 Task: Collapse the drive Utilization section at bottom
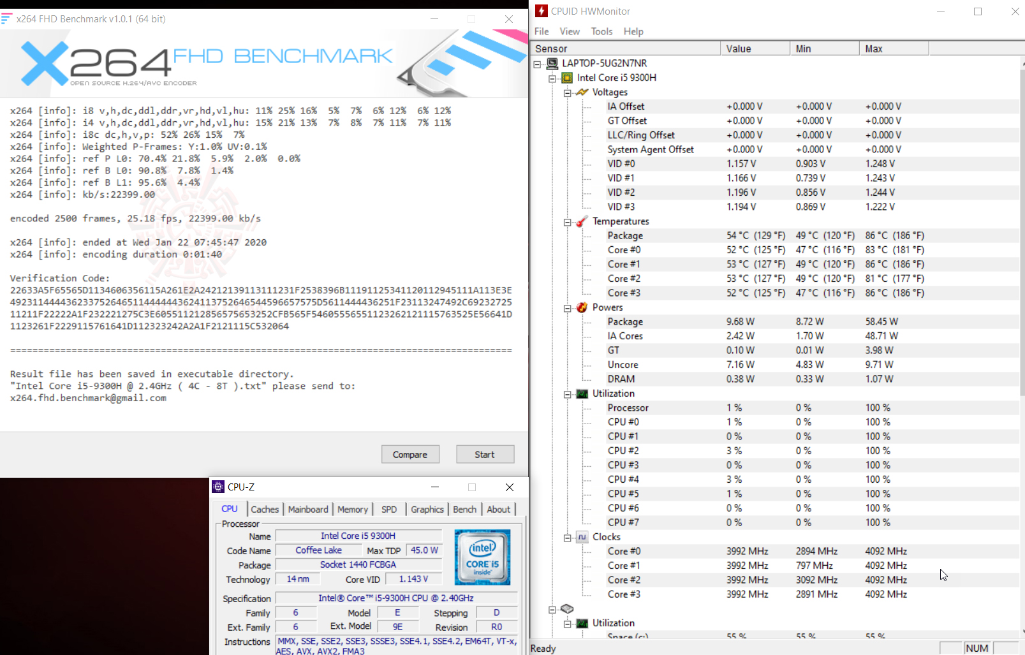coord(567,624)
